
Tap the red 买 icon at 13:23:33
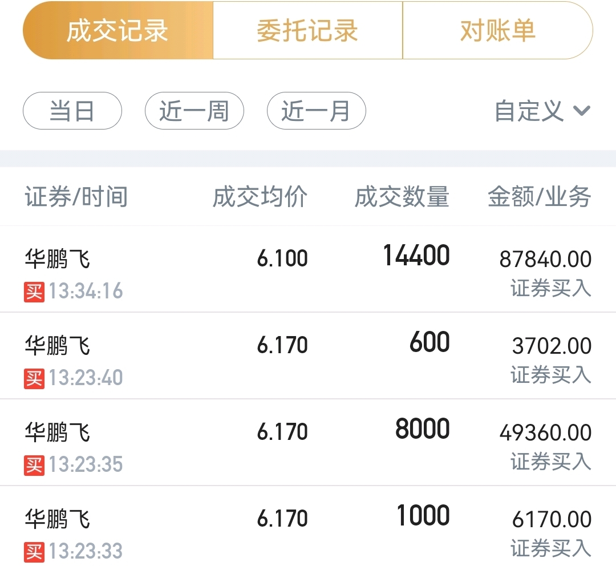(x=34, y=552)
